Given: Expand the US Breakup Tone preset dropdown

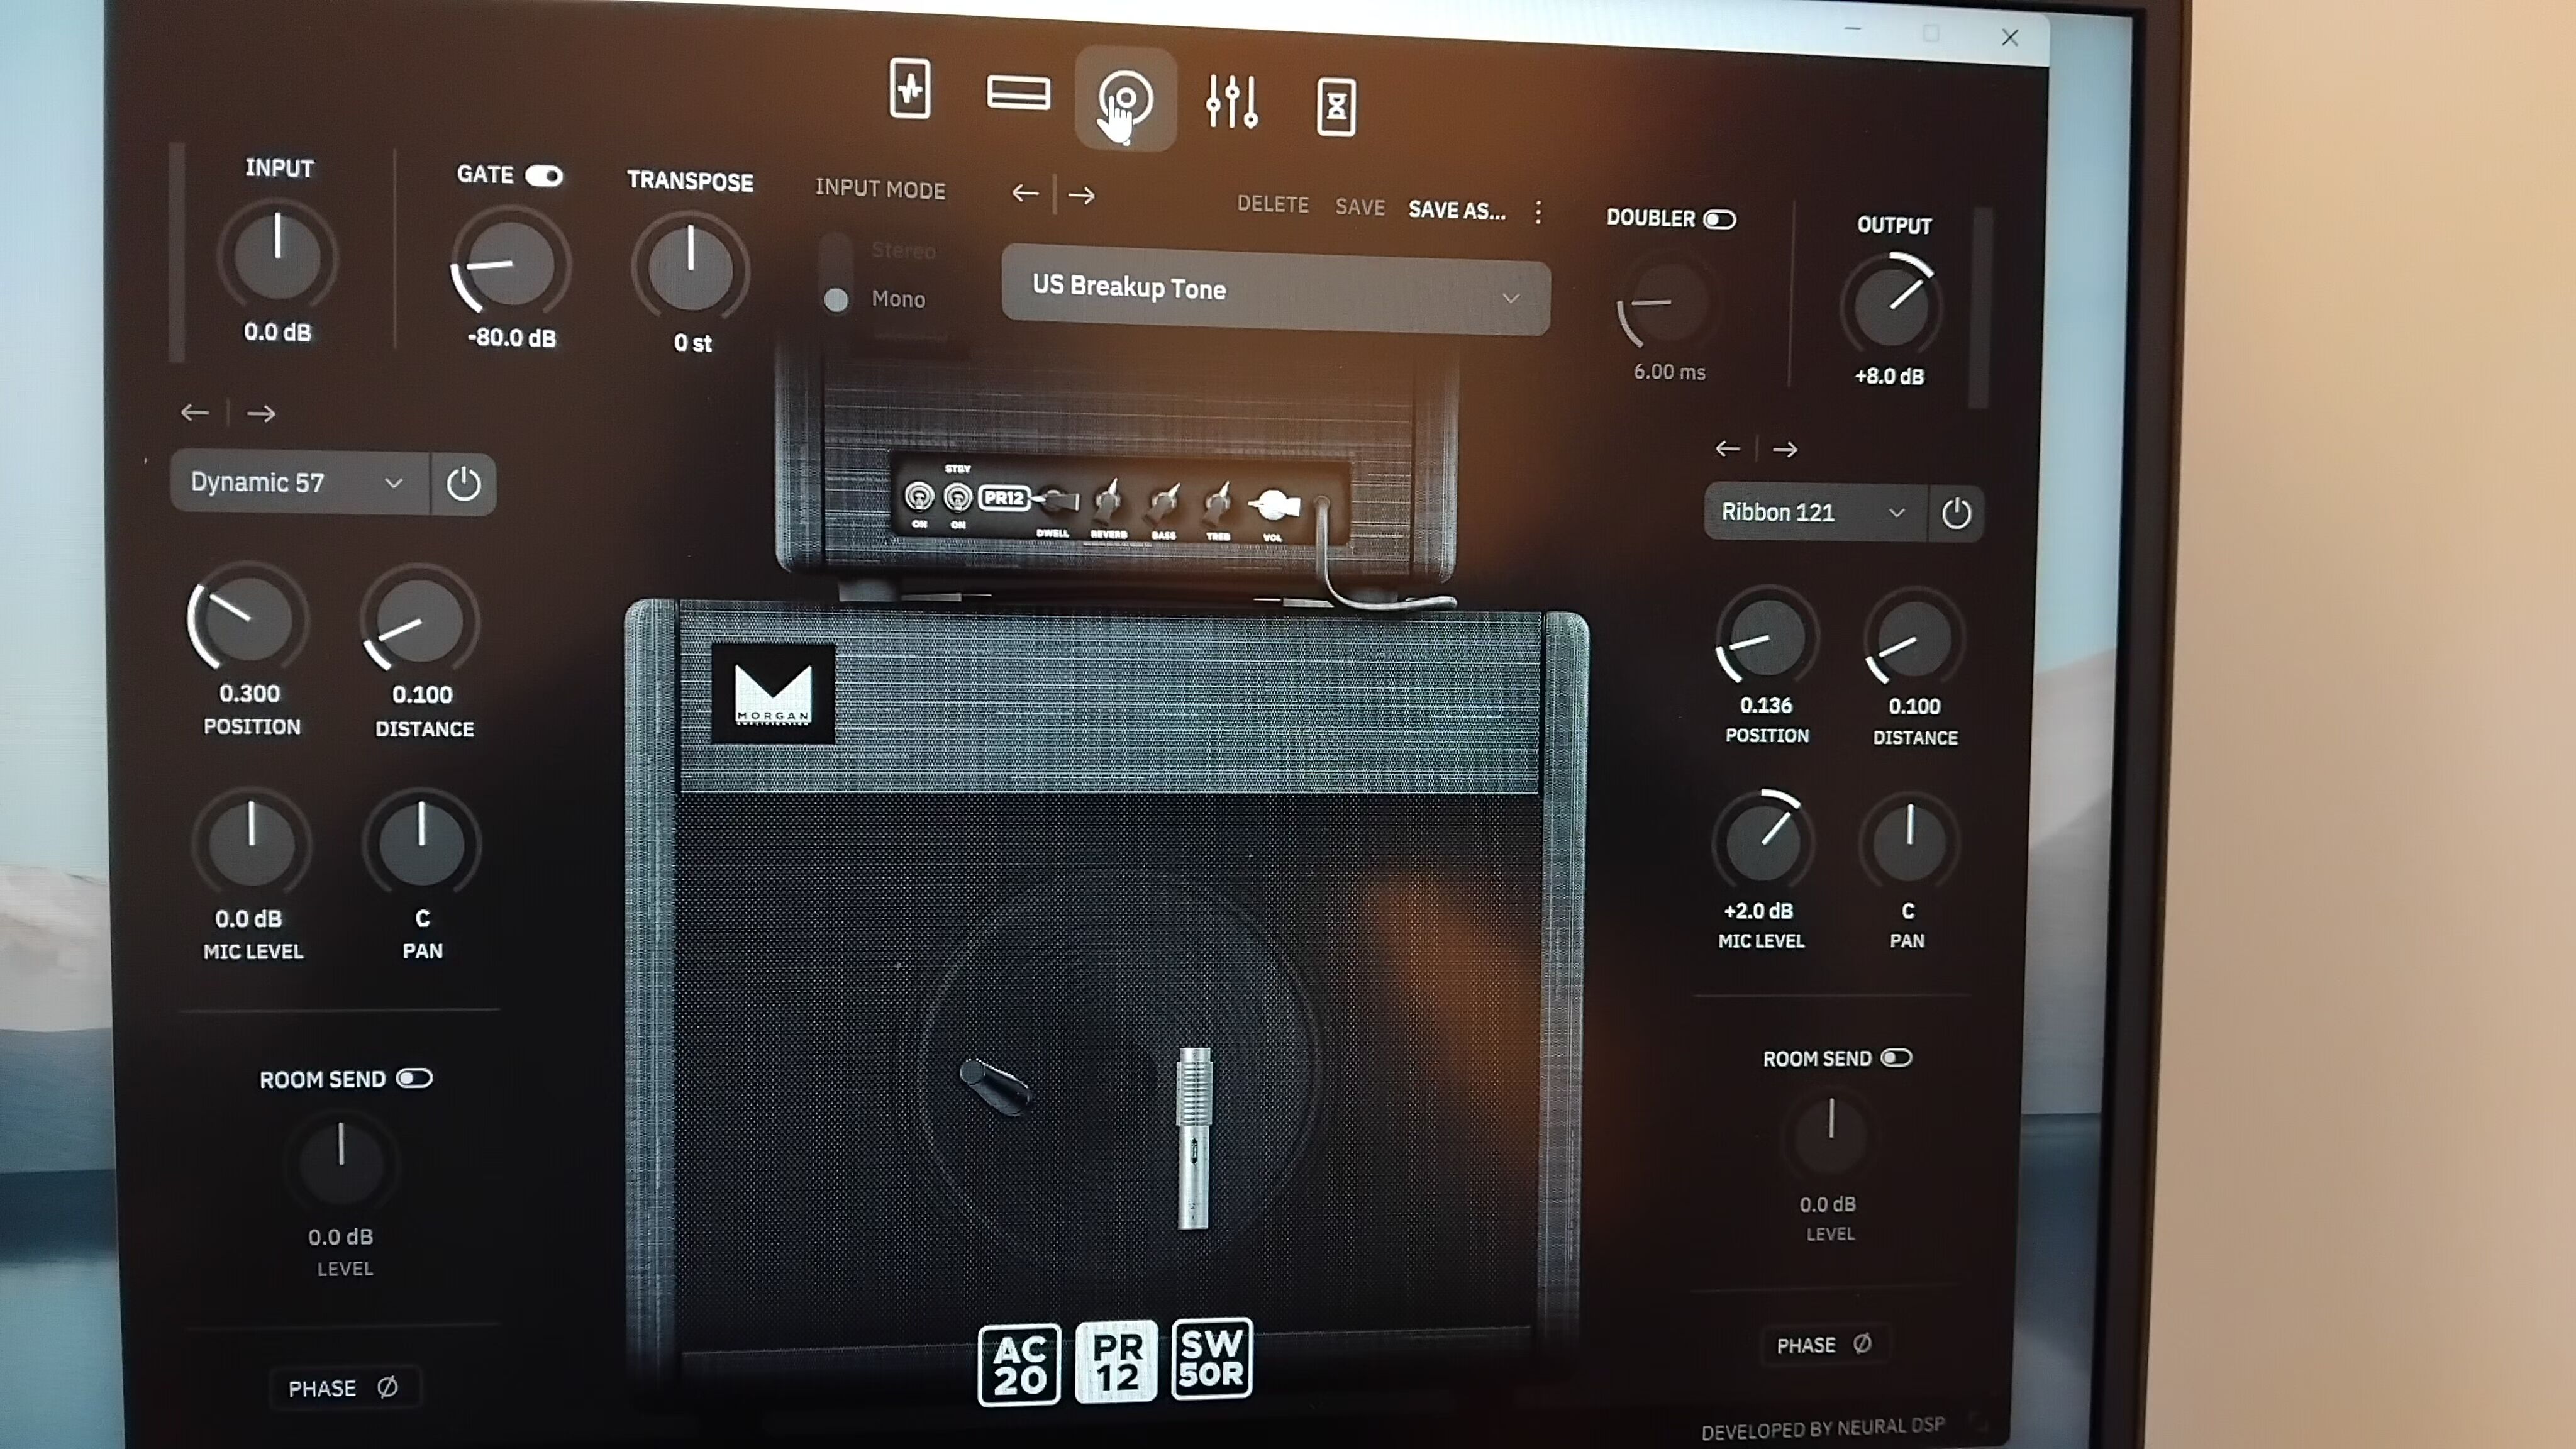Looking at the screenshot, I should pyautogui.click(x=1510, y=298).
